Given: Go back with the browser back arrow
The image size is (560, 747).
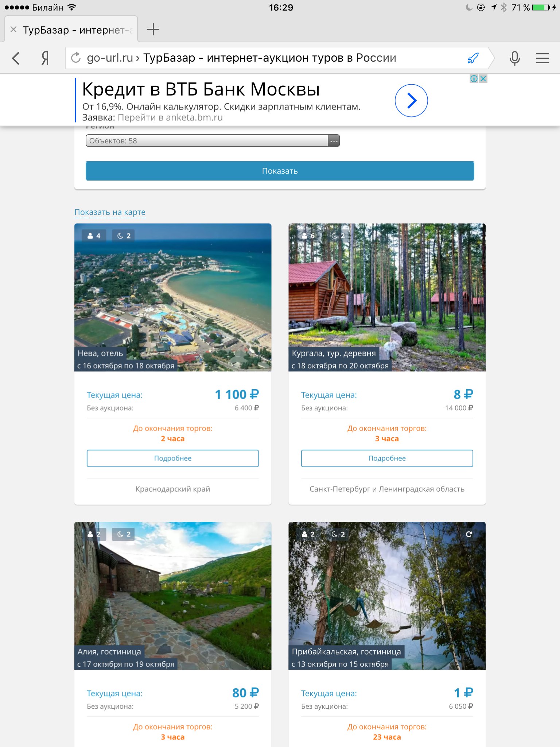Looking at the screenshot, I should (16, 58).
